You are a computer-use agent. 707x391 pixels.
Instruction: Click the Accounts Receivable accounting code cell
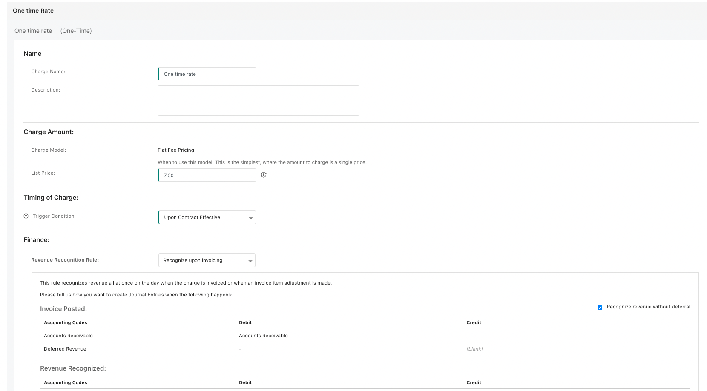68,336
